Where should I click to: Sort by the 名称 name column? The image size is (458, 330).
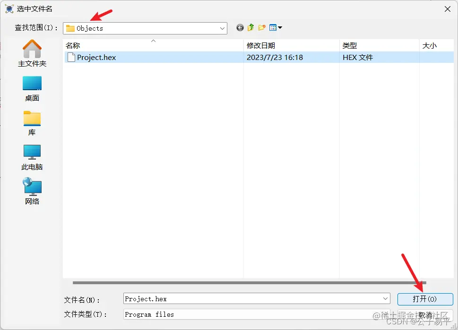[x=153, y=45]
